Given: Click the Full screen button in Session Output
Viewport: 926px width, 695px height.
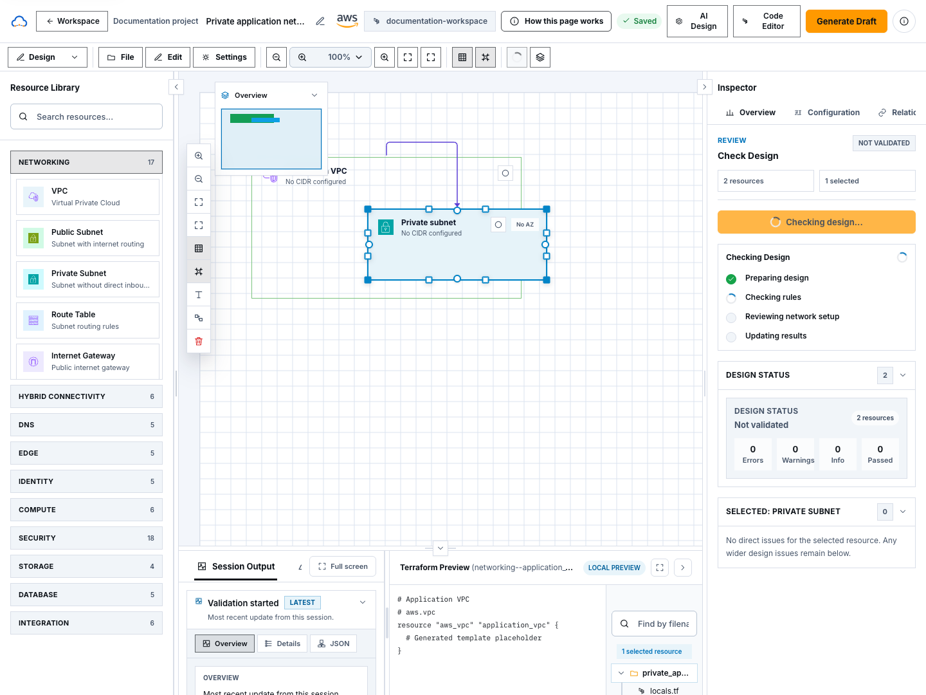Looking at the screenshot, I should (343, 566).
